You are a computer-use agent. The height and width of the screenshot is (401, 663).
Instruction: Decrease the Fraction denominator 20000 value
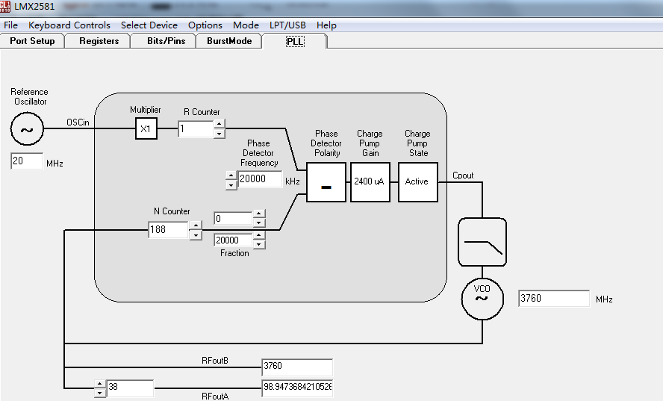tap(259, 244)
